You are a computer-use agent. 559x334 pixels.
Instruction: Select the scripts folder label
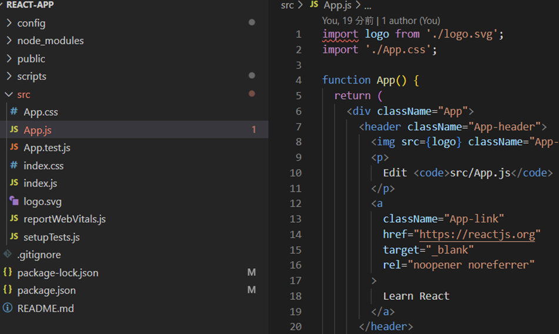(32, 76)
